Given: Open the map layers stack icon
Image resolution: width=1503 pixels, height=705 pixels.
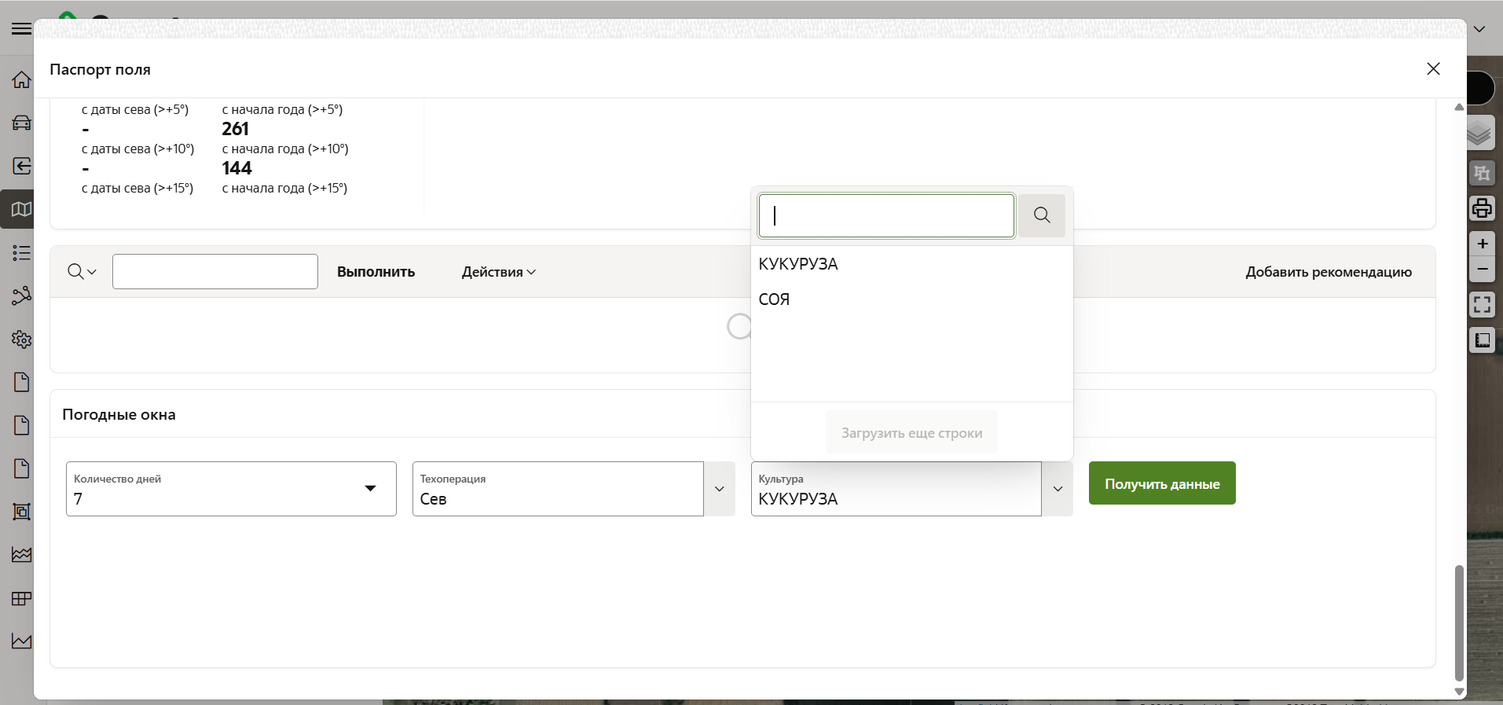Looking at the screenshot, I should coord(1479,134).
